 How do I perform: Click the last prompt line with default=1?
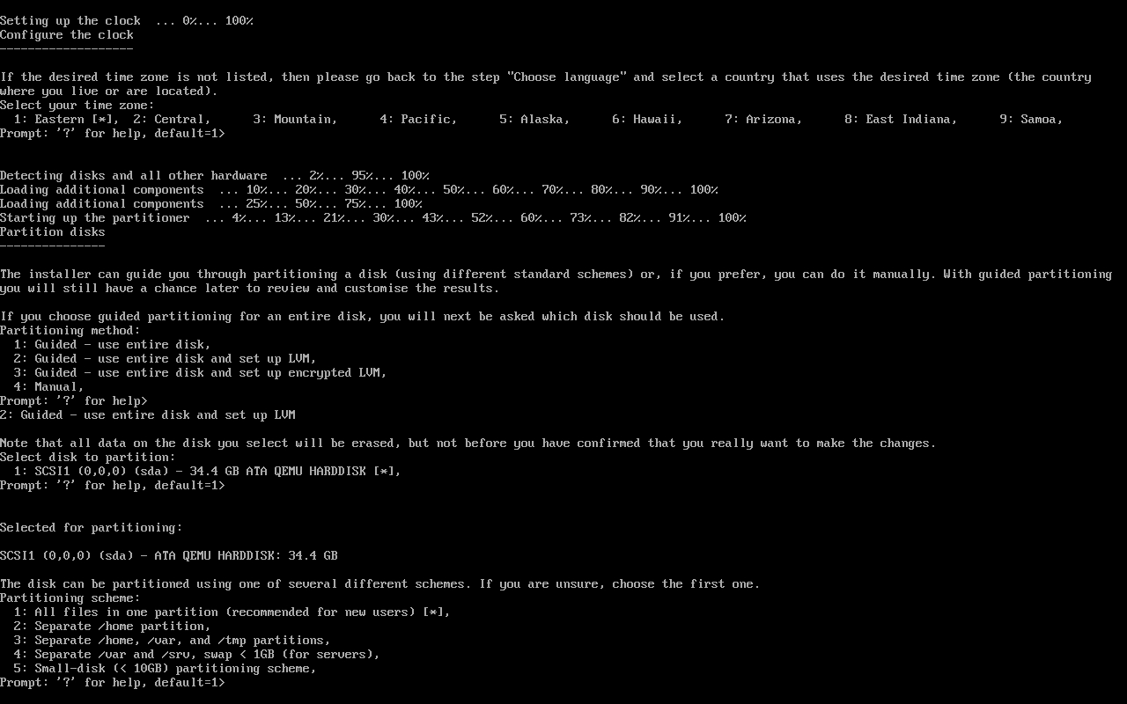pos(112,683)
